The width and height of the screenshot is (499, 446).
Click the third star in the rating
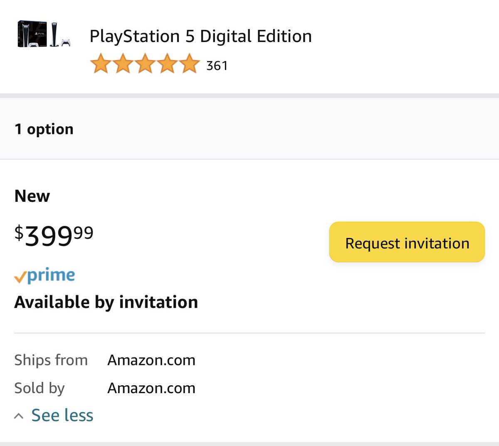point(145,64)
